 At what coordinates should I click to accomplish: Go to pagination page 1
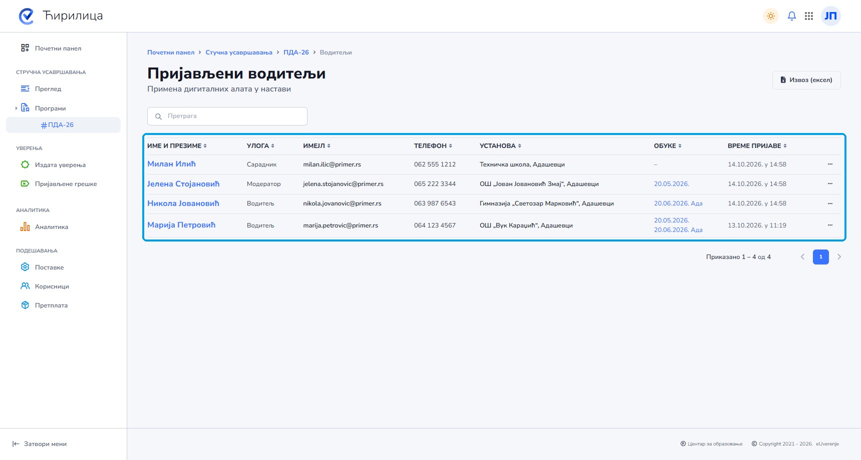tap(821, 257)
